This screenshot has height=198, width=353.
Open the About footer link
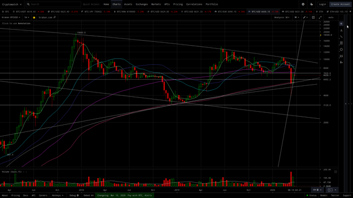click(x=5, y=196)
